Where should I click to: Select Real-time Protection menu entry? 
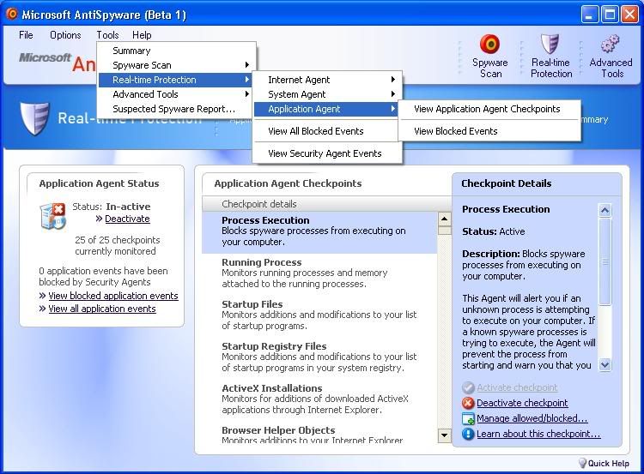coord(177,80)
